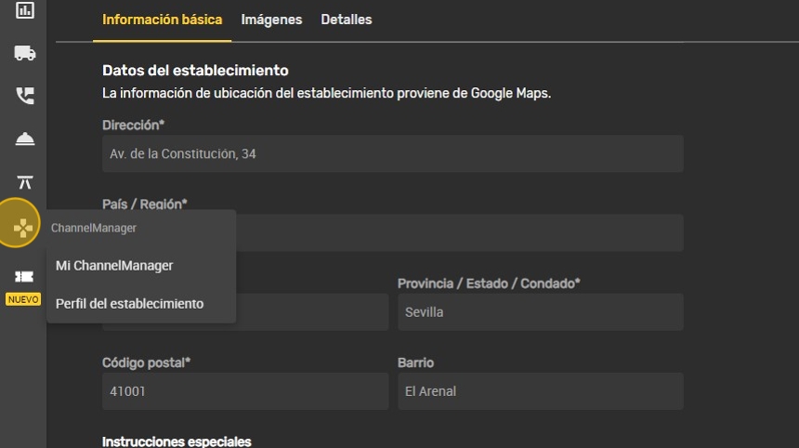Click the ChannelManager flyout header label
The image size is (799, 448).
(x=94, y=228)
